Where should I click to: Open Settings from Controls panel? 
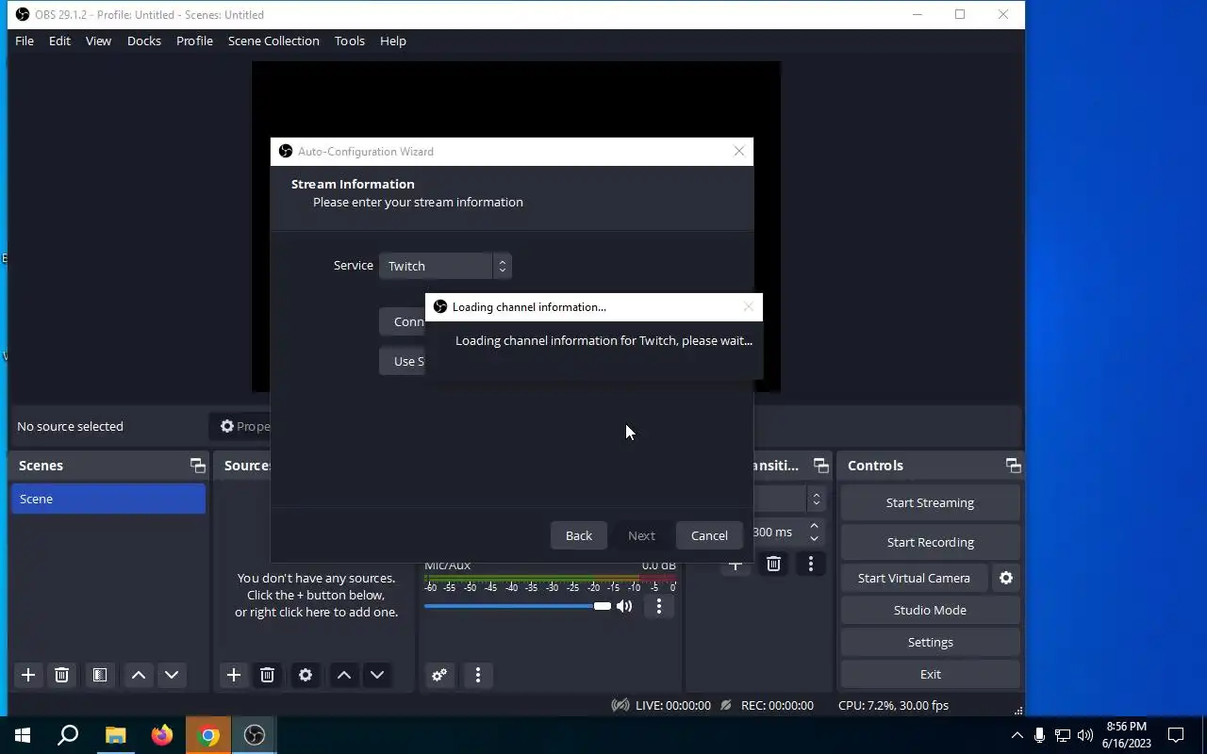930,642
